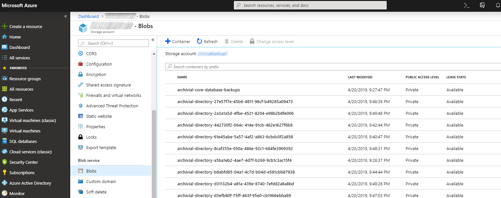501x198 pixels.
Task: Sort by the NAME column header
Action: pos(182,77)
